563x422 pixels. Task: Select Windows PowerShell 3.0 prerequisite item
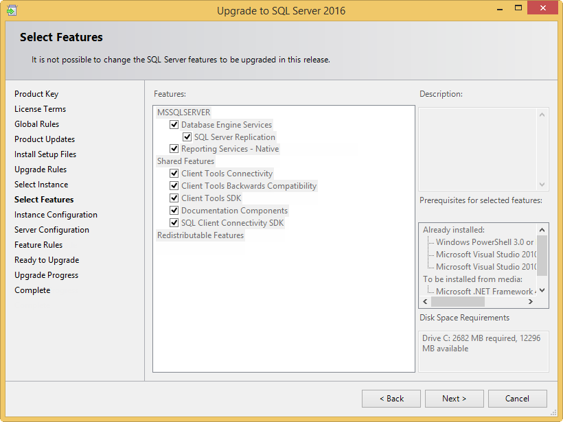pyautogui.click(x=485, y=242)
